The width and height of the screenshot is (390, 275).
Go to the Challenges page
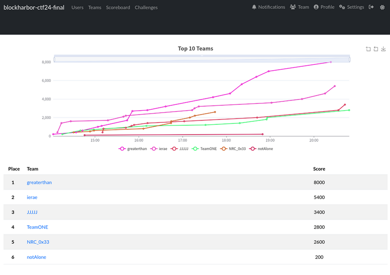pos(146,7)
